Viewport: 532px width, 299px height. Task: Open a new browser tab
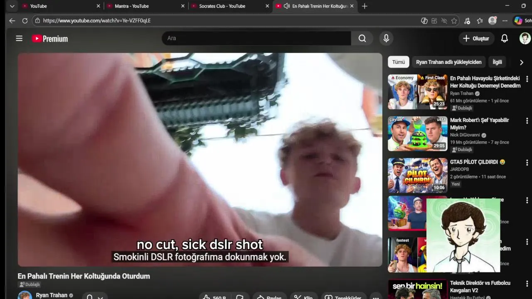tap(365, 6)
